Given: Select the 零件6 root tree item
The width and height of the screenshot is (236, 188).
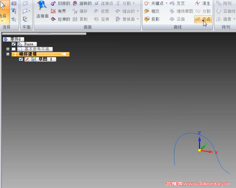Looking at the screenshot, I should (13, 39).
